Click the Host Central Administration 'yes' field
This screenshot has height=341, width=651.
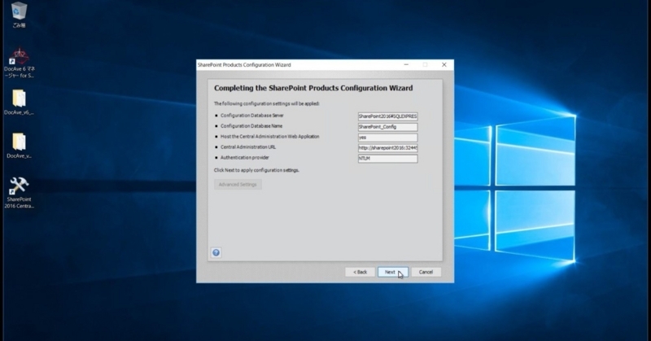pyautogui.click(x=388, y=138)
